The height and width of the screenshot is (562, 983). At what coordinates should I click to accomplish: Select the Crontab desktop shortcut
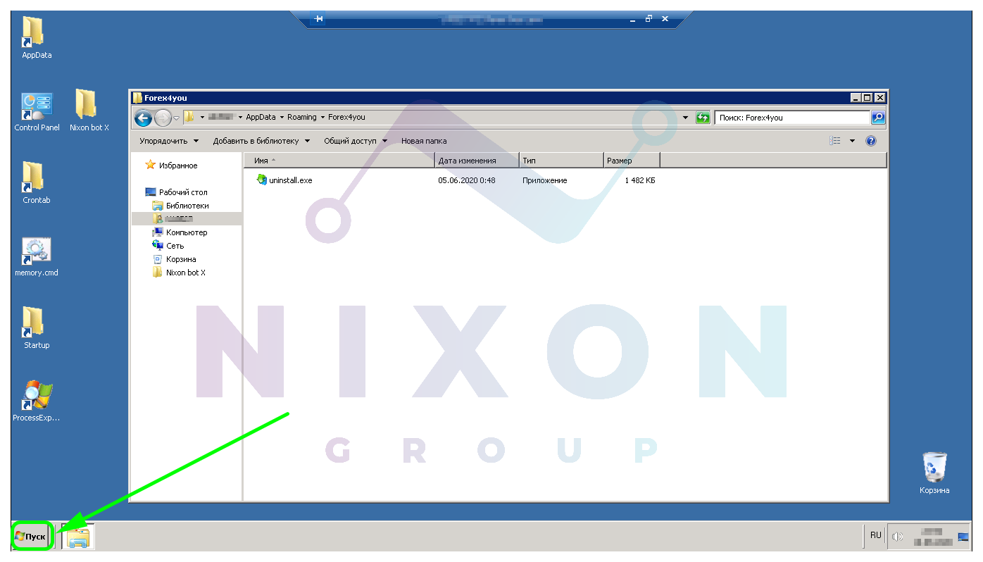tap(37, 183)
